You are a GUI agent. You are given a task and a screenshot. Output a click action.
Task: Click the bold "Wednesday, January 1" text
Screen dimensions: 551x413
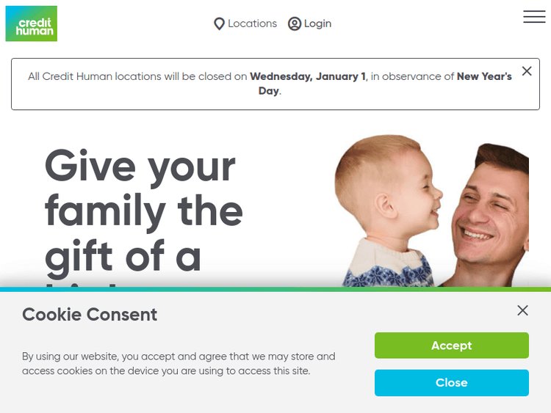[308, 76]
